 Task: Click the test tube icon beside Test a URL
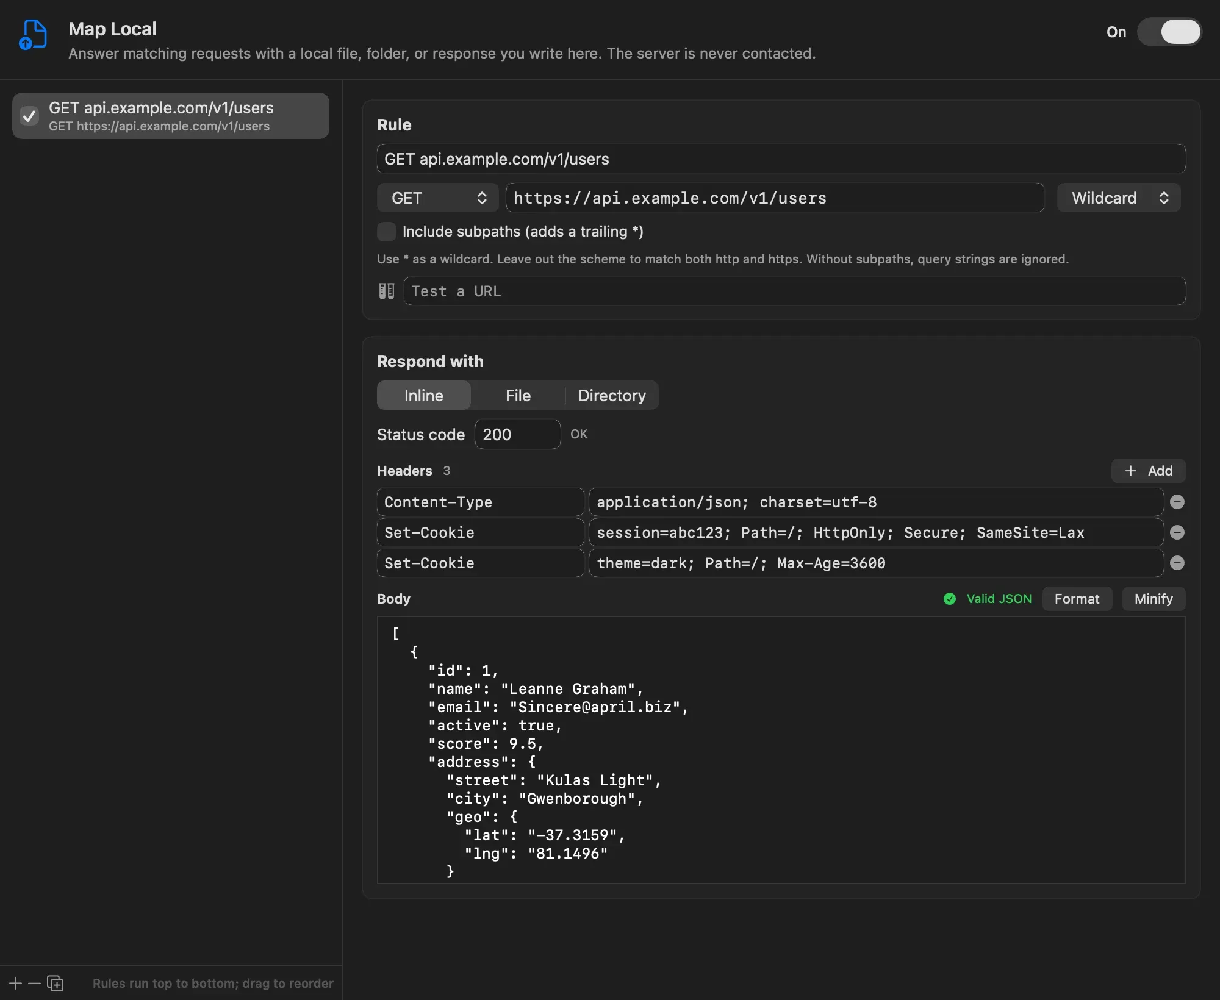pos(387,291)
